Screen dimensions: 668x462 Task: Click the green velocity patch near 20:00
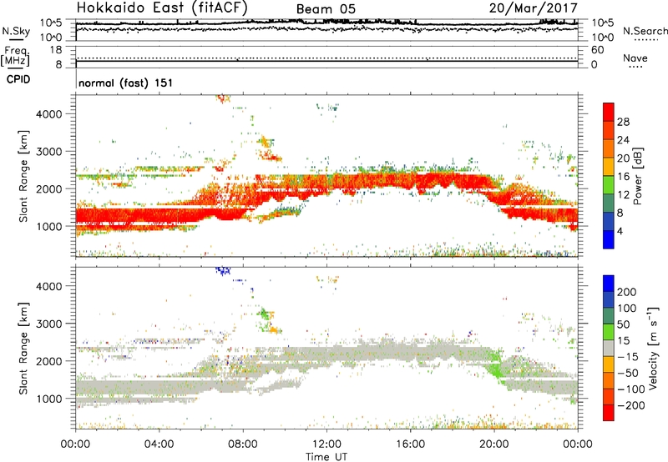pos(496,367)
